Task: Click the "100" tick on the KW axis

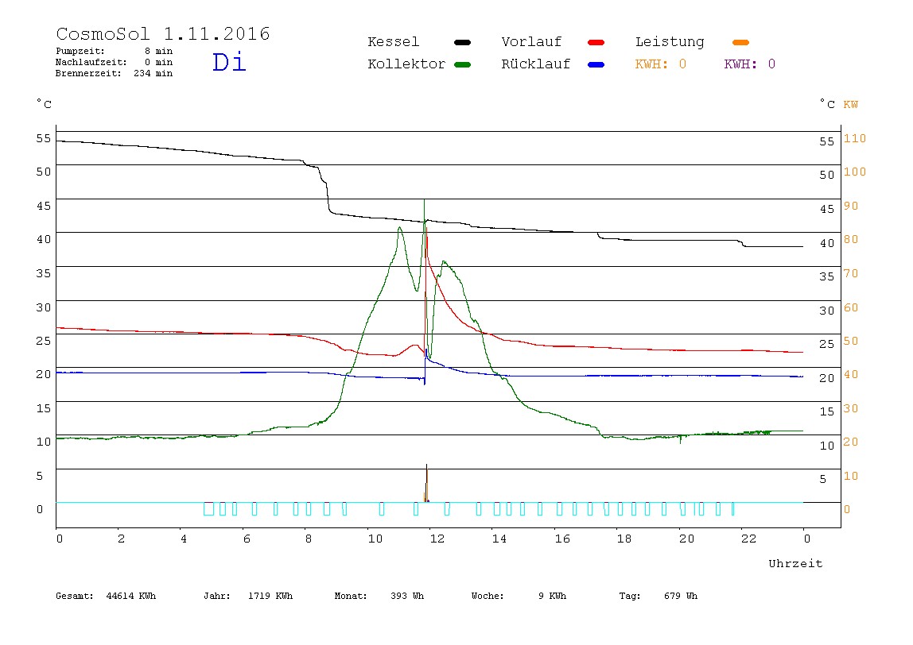Action: click(x=855, y=172)
